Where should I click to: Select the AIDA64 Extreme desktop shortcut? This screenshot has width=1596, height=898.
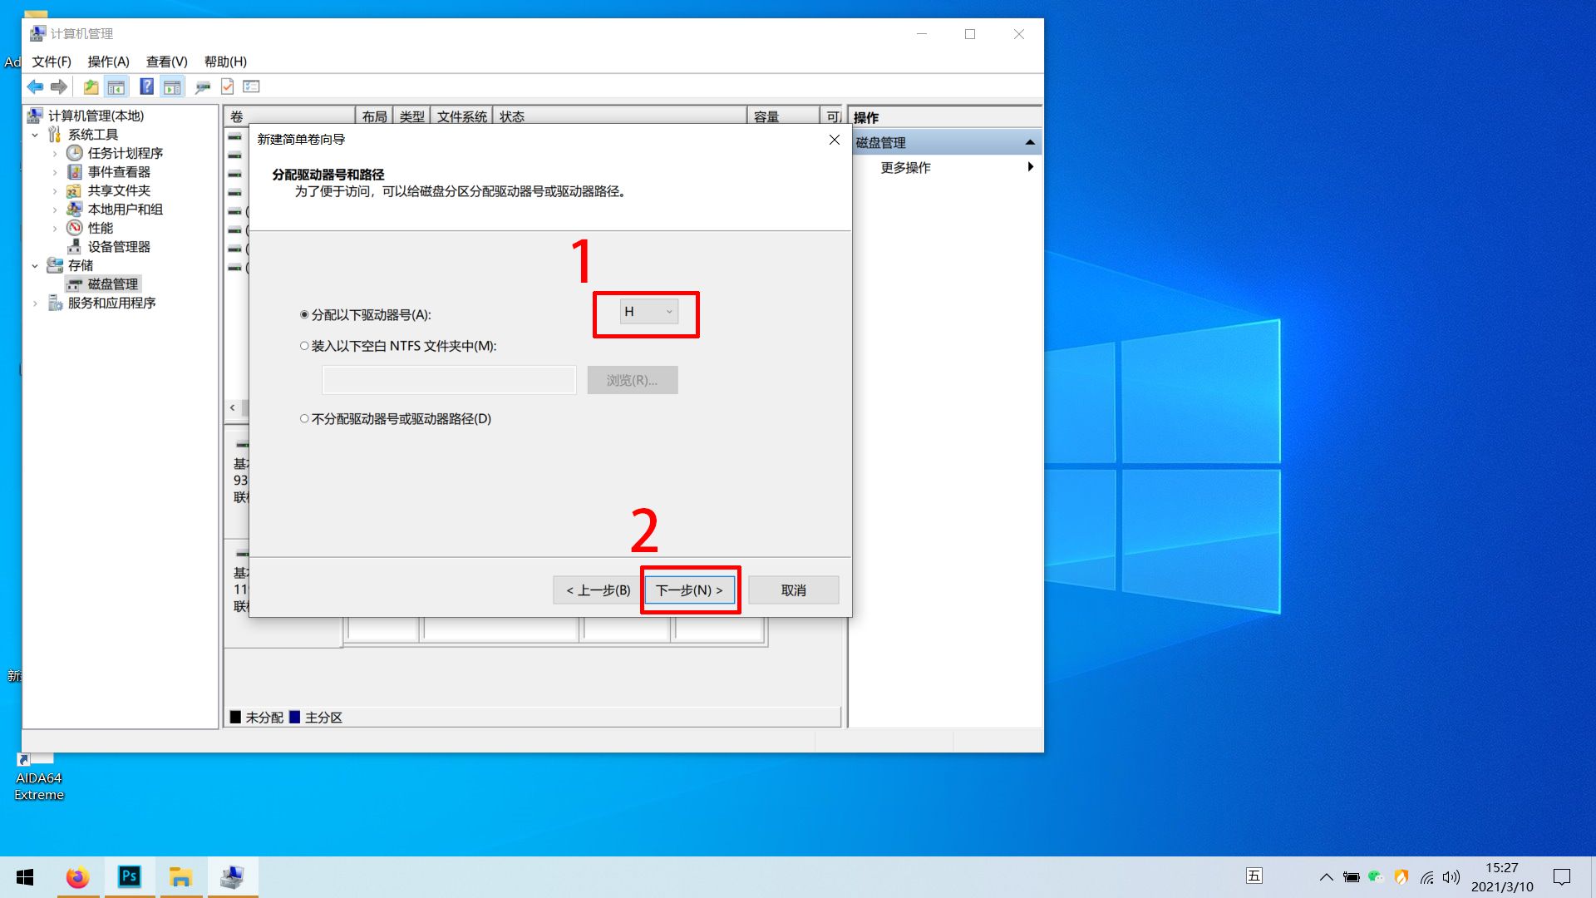tap(38, 777)
